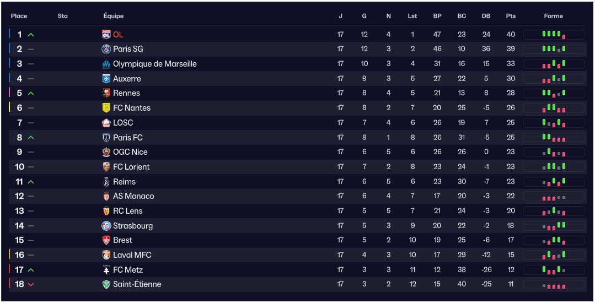This screenshot has height=303, width=595.
Task: Open the LOSC team name link
Action: (x=123, y=123)
